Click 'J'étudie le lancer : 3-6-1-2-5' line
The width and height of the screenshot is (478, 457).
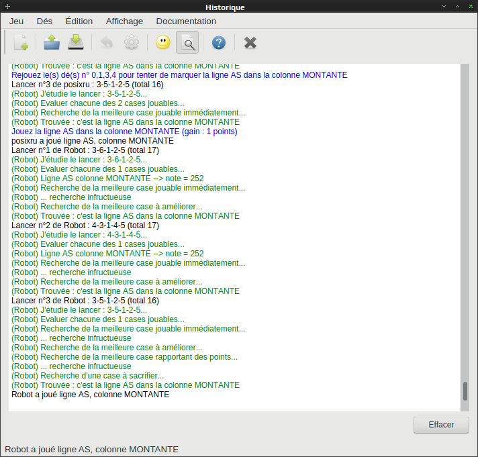pos(79,160)
